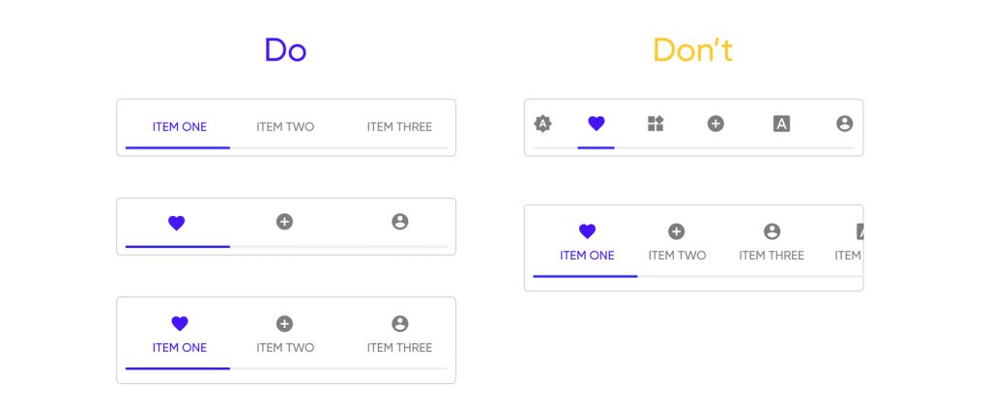Image resolution: width=990 pixels, height=407 pixels.
Task: Open ITEM THREE in the text-only tab bar
Action: (399, 126)
